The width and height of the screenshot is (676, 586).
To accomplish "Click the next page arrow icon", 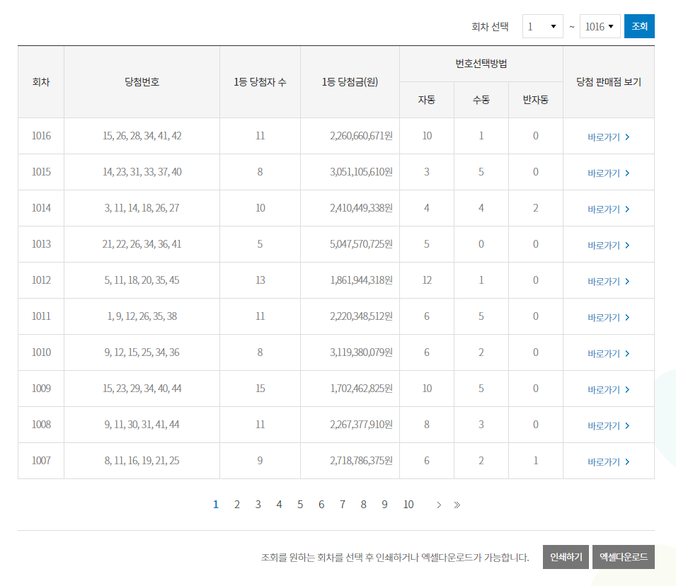I will click(439, 505).
